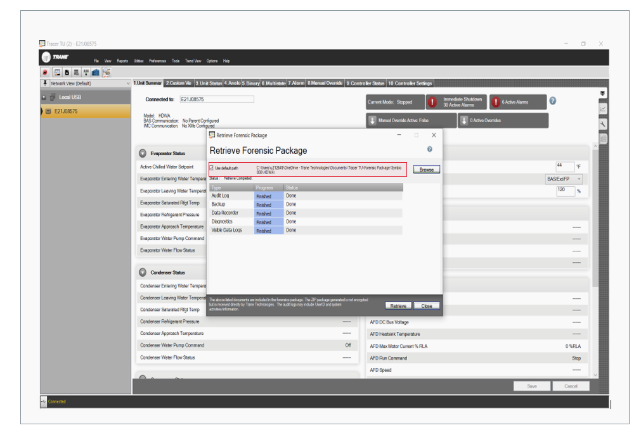Screen dimensions: 641x442
Task: Open the Network View (Default) dropdown
Action: (x=89, y=83)
